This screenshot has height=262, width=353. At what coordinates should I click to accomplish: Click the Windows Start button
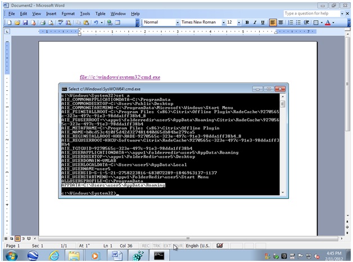tap(11, 255)
